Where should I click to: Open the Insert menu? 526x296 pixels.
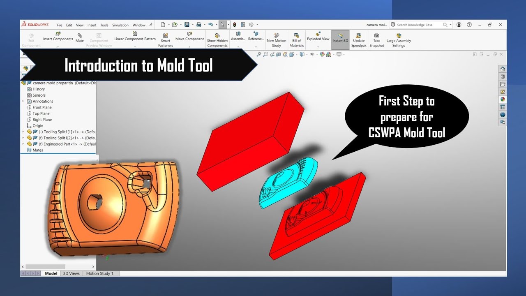(92, 25)
